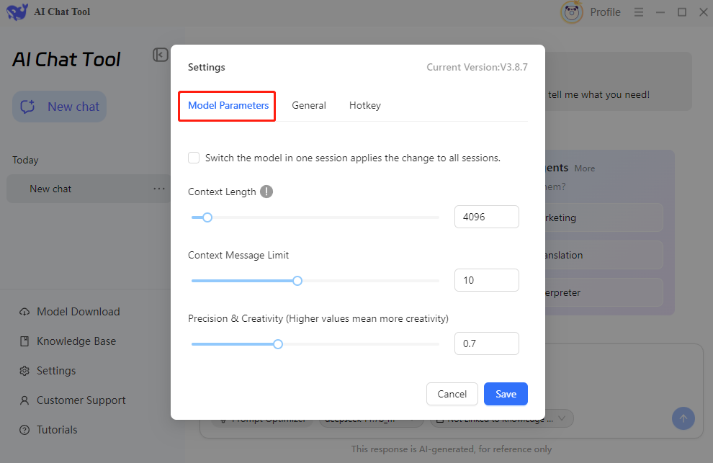Switch to the Hotkey tab
Image resolution: width=713 pixels, height=463 pixels.
365,106
